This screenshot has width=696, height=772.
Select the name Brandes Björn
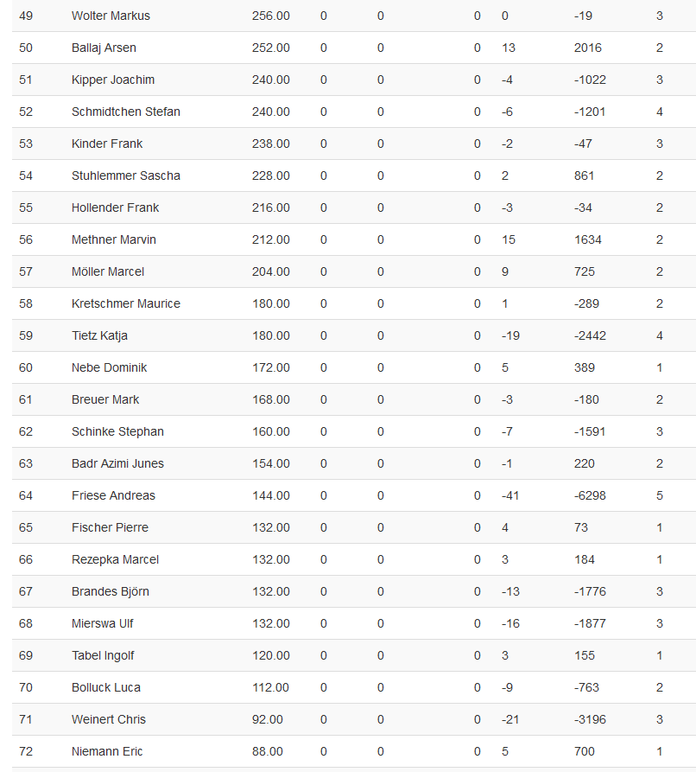point(111,591)
